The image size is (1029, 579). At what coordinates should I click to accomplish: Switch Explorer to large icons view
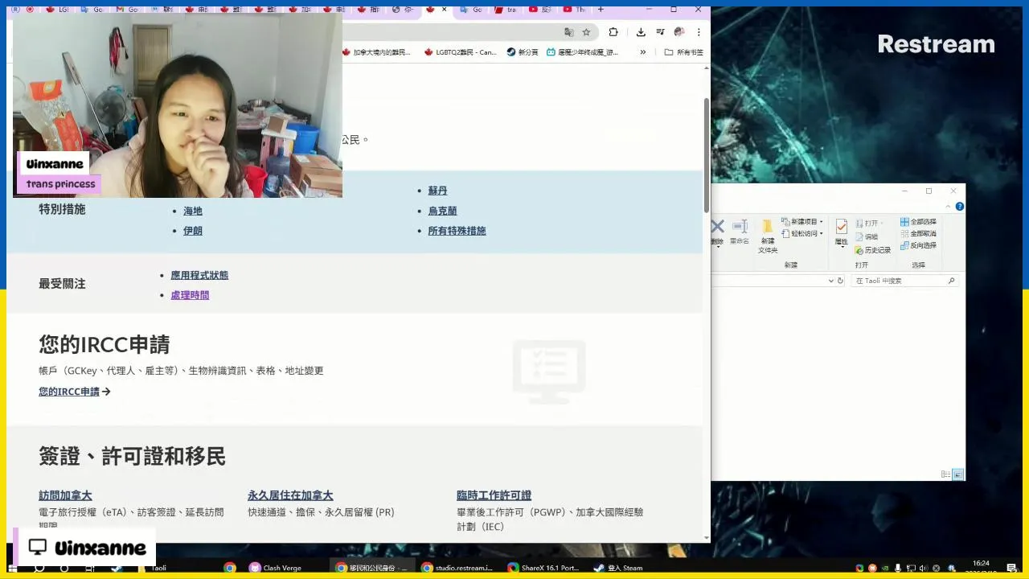[x=958, y=474]
